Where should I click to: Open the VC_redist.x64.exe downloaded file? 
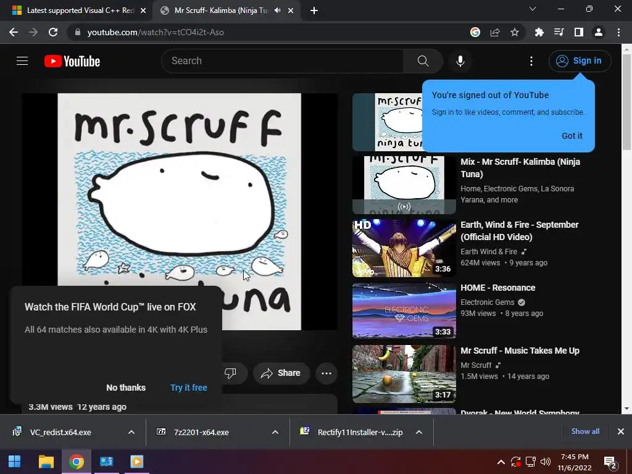pos(60,432)
